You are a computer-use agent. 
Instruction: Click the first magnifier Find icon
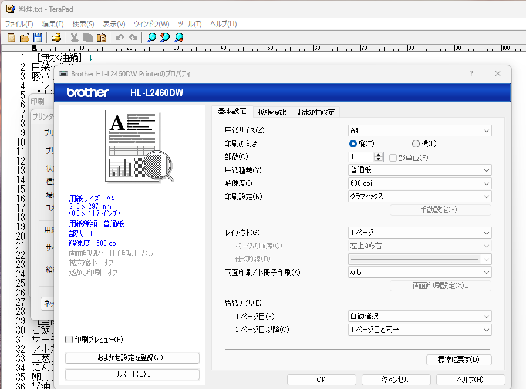click(151, 38)
